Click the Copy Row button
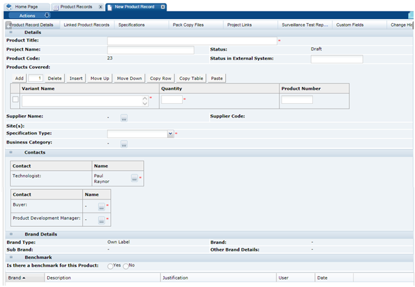The width and height of the screenshot is (415, 287). tap(161, 79)
